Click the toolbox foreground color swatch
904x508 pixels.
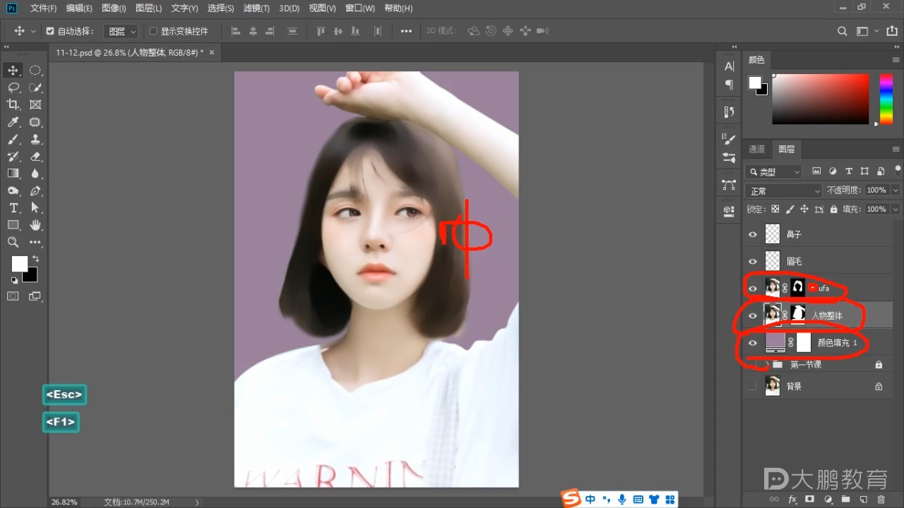[20, 264]
